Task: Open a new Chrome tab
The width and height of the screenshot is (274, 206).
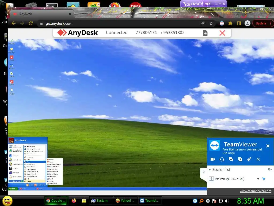Action: [x=80, y=14]
